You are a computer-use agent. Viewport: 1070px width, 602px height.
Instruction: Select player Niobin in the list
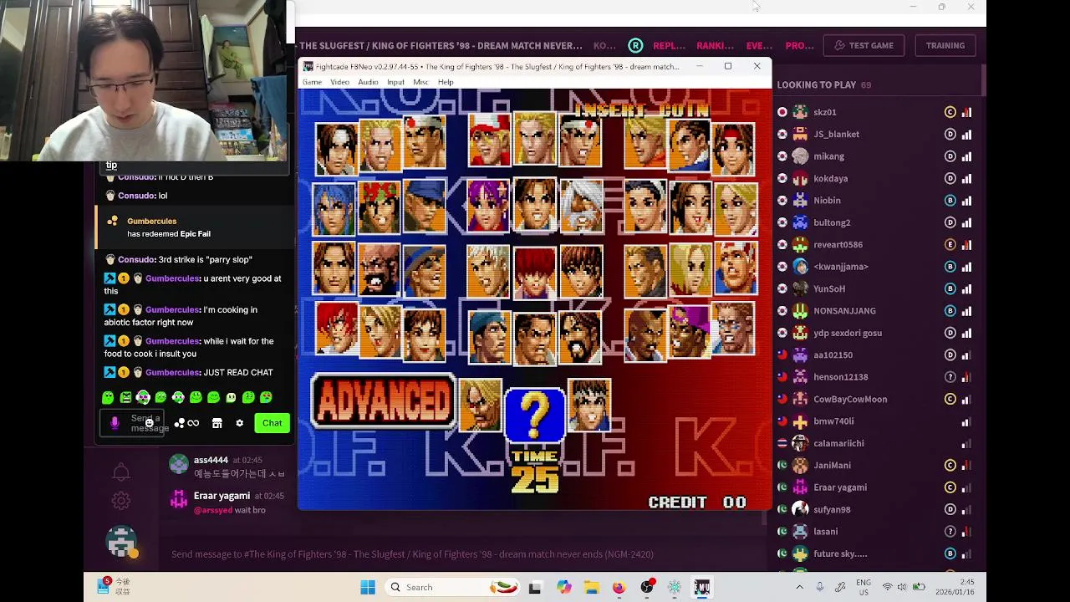click(827, 201)
